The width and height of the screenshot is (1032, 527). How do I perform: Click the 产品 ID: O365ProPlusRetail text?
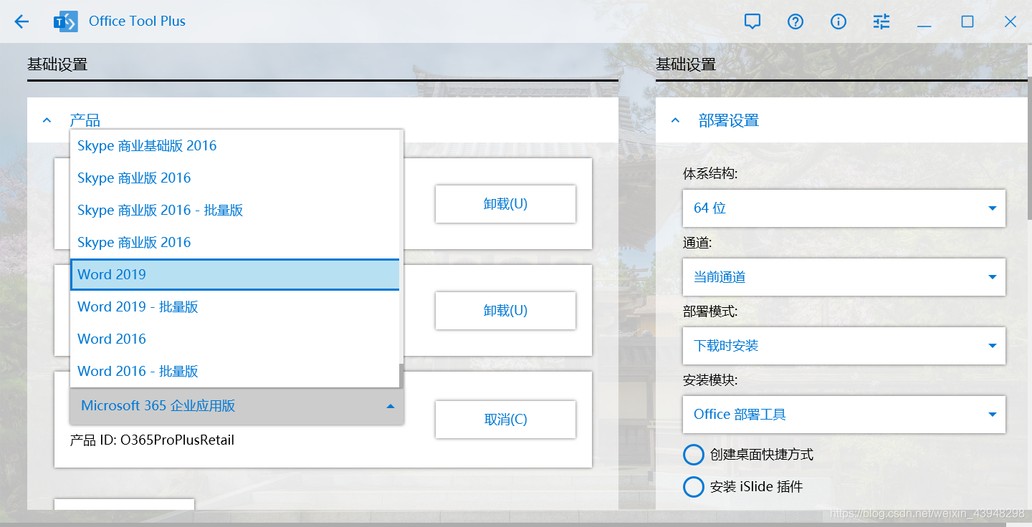click(152, 440)
